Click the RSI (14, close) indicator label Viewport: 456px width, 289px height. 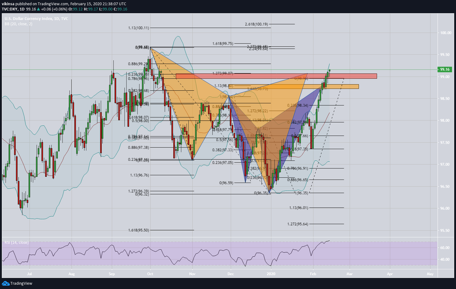coord(17,243)
